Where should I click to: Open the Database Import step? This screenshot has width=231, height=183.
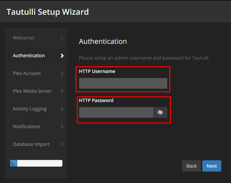point(36,144)
